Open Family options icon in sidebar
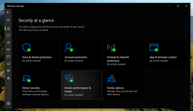This screenshot has height=111, width=193. [8, 78]
